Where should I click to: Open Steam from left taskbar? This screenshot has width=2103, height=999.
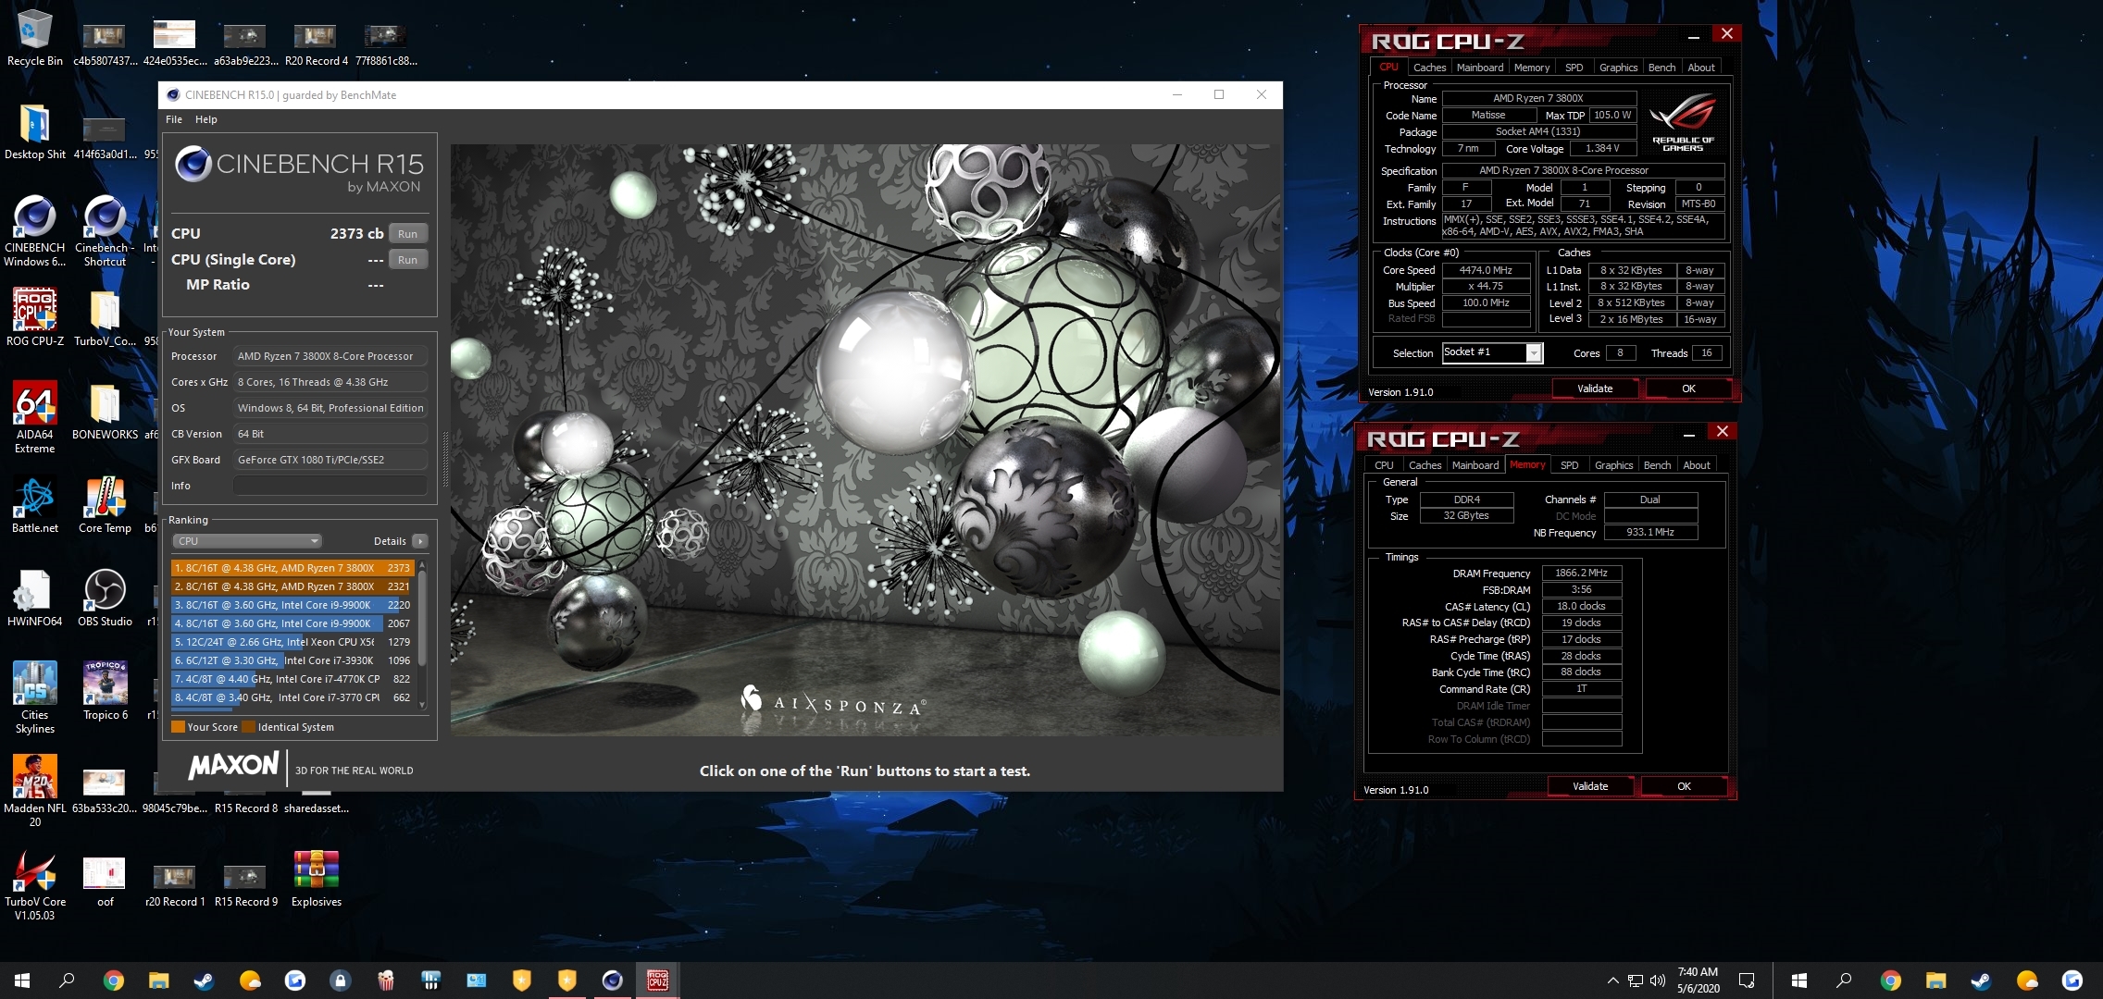pos(204,980)
